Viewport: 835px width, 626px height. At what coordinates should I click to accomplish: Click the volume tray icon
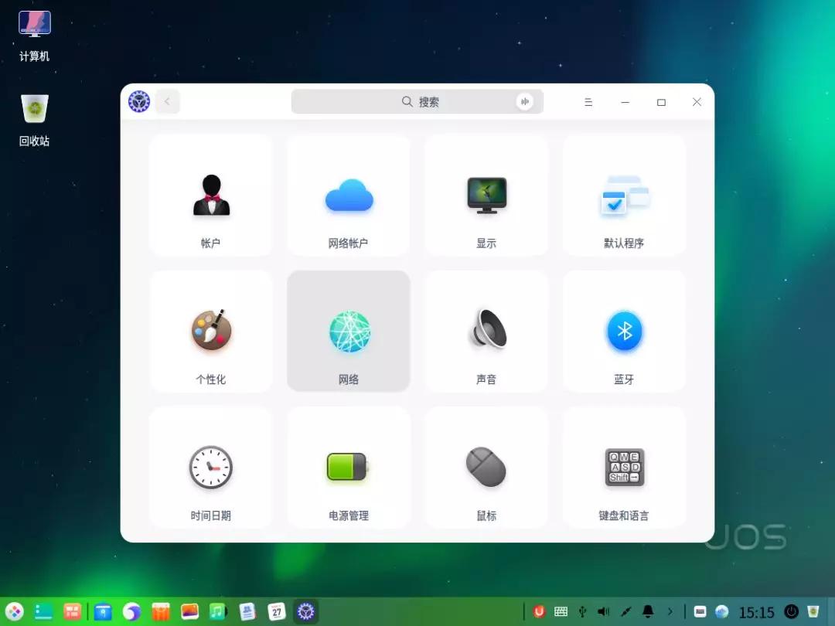pyautogui.click(x=604, y=611)
